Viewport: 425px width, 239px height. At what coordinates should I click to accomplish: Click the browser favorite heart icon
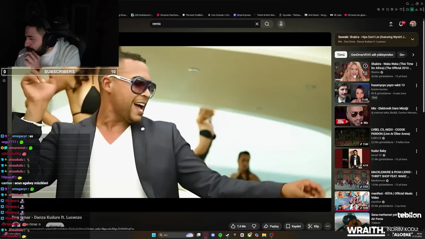(401, 9)
